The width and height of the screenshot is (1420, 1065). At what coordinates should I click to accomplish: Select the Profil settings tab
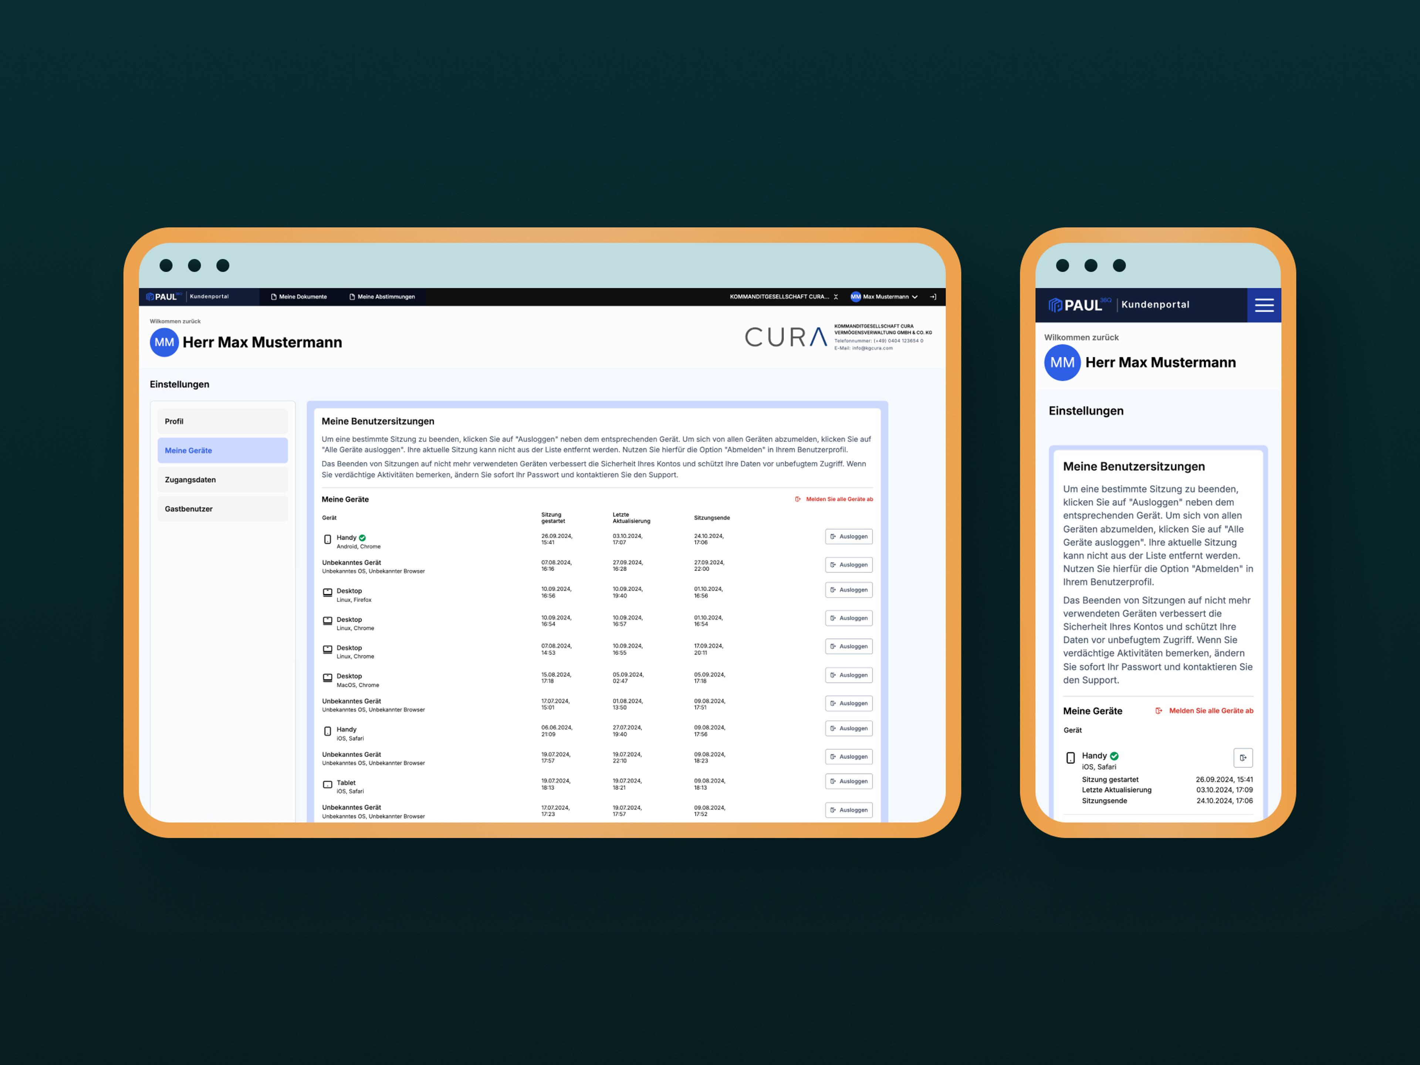(222, 421)
